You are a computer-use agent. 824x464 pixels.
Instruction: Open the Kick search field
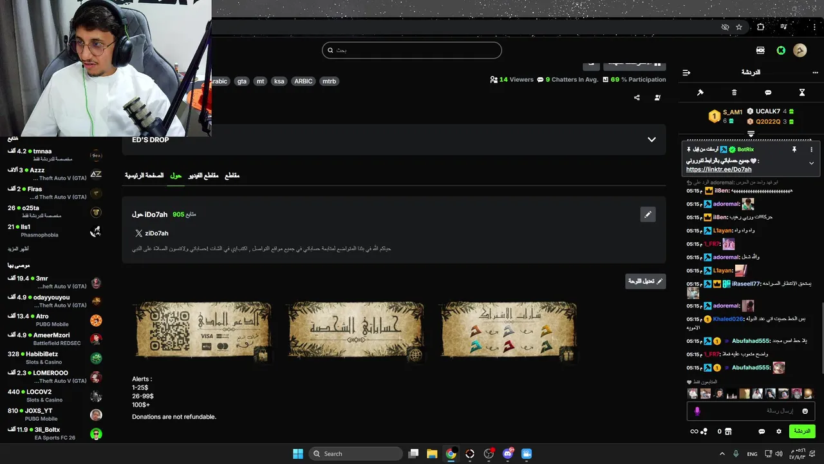click(x=411, y=50)
